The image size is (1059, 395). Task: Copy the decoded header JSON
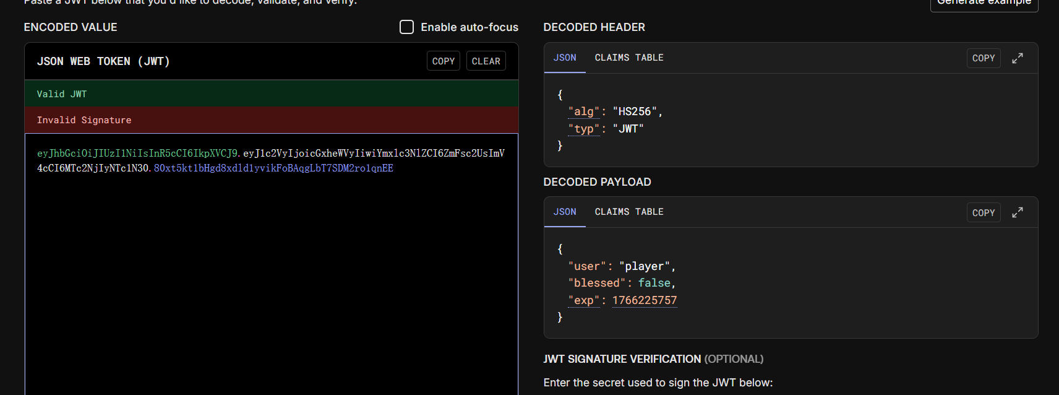click(984, 58)
